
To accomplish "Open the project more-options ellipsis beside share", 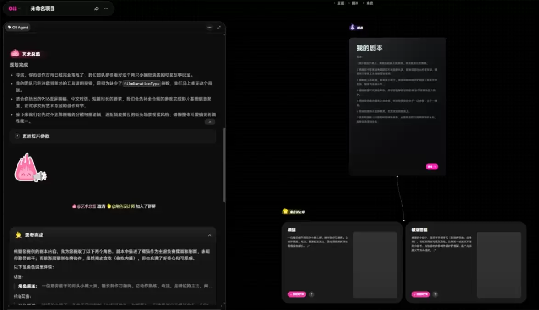I will click(x=106, y=9).
